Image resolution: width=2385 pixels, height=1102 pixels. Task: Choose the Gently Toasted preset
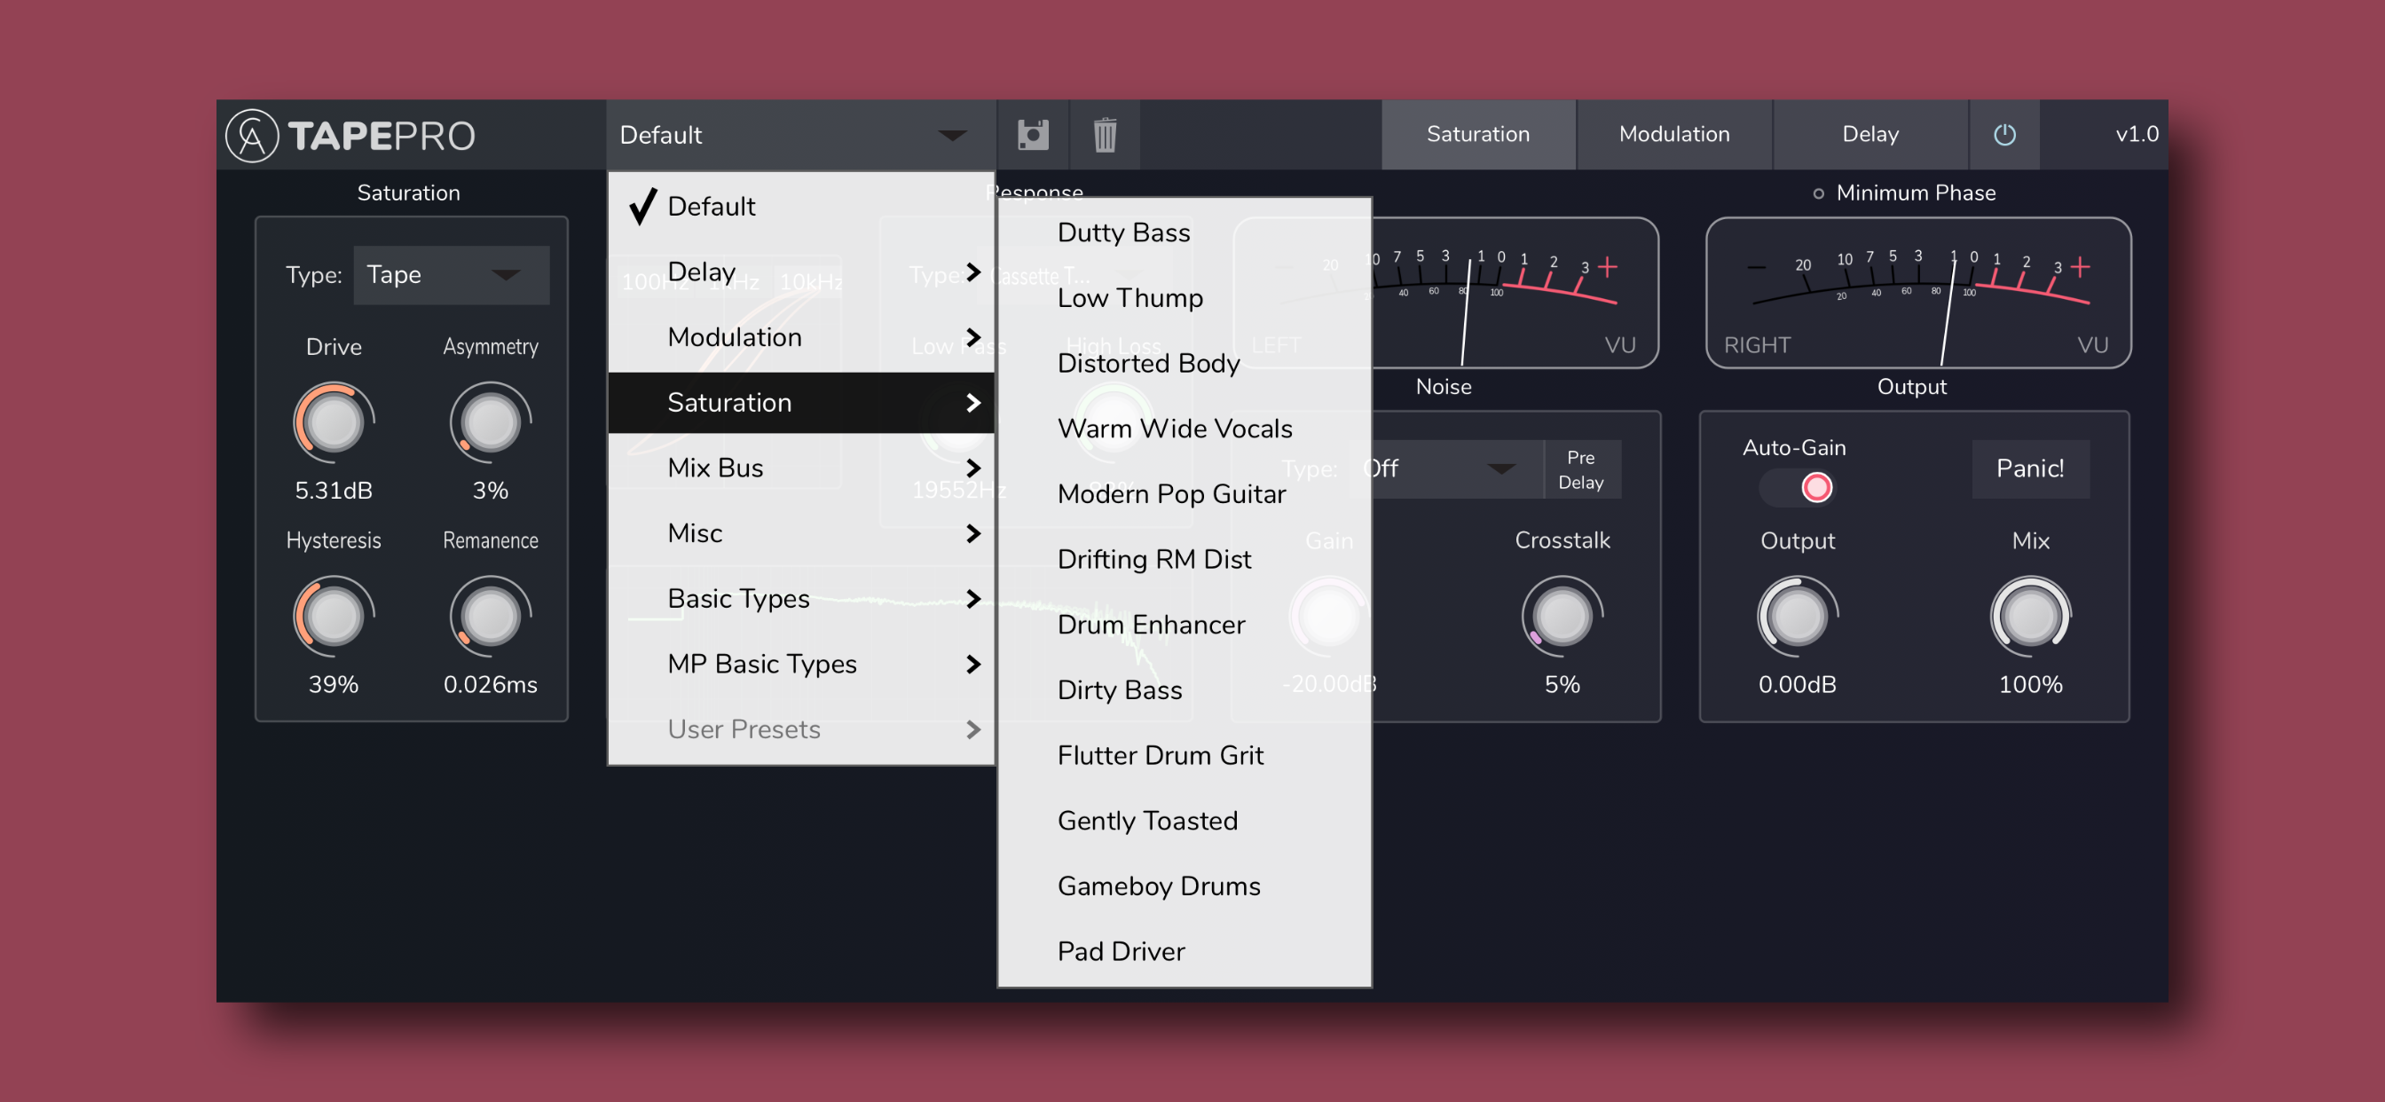(x=1185, y=822)
